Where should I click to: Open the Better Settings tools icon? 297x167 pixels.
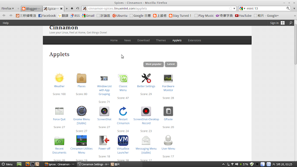146,78
